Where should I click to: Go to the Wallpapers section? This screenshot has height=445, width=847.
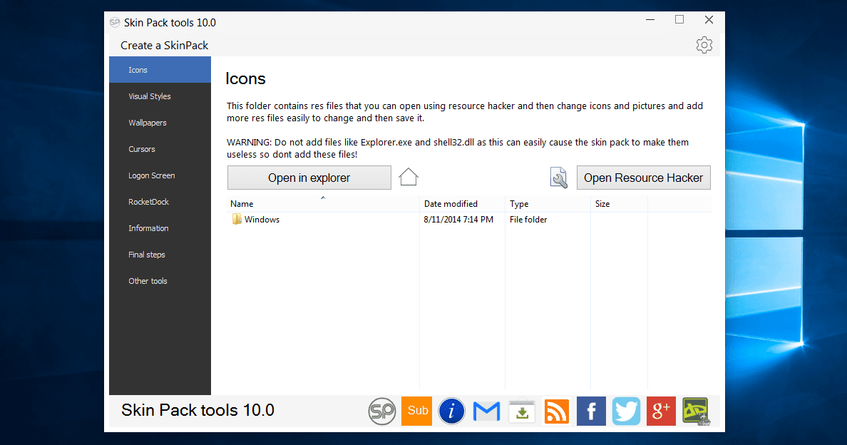click(x=160, y=123)
